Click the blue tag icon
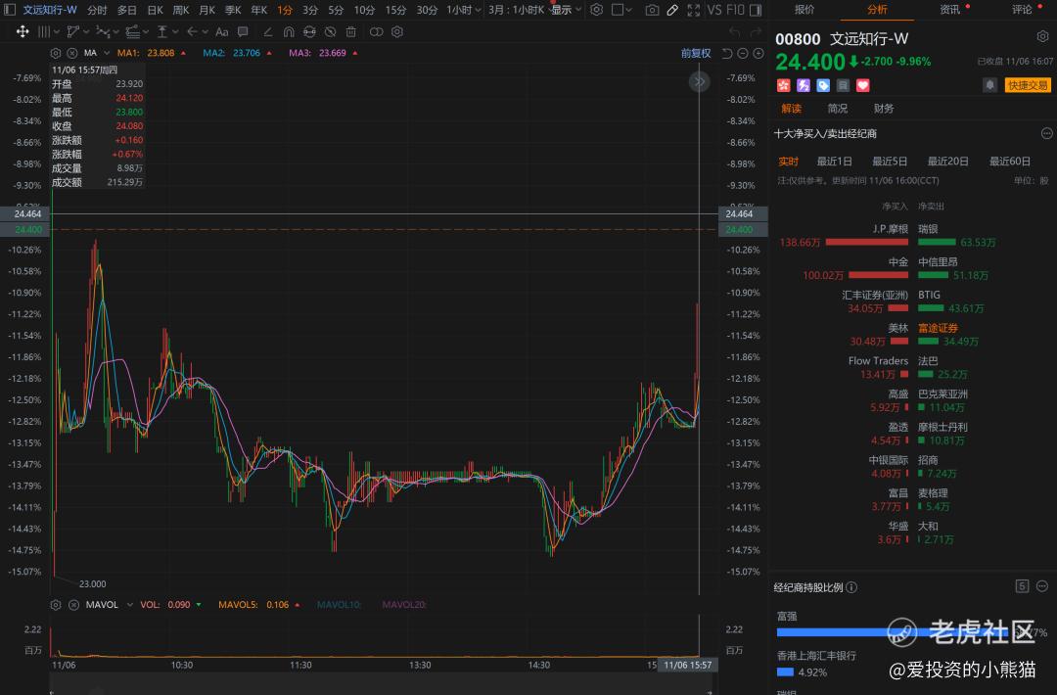1057x695 pixels. pyautogui.click(x=823, y=85)
